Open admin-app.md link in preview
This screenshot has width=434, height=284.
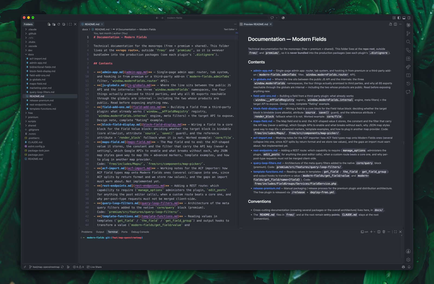point(263,71)
